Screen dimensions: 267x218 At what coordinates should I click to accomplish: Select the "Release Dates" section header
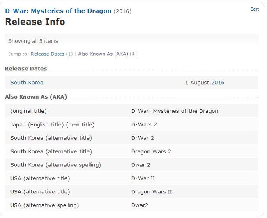(26, 69)
